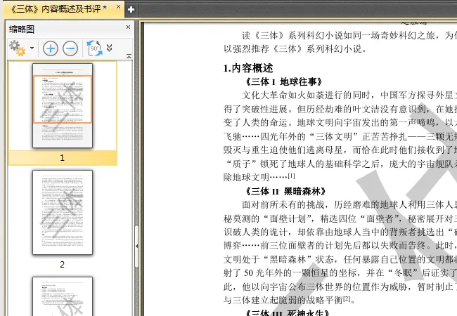Shrink thumbnails with the minus icon
Viewport: 457px width, 316px height.
coord(70,48)
